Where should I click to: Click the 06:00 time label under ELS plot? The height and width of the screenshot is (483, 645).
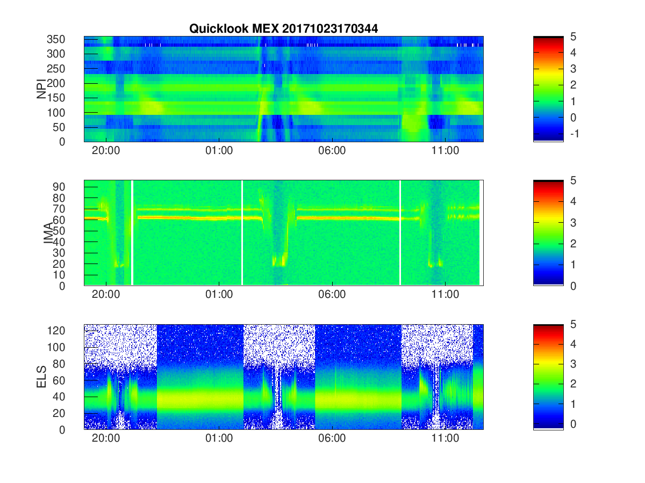click(x=332, y=438)
